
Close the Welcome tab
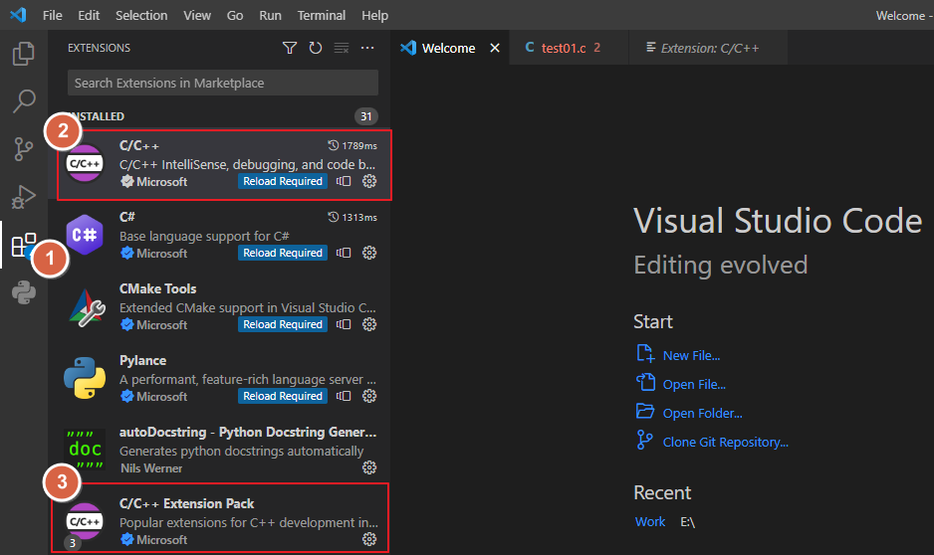495,48
